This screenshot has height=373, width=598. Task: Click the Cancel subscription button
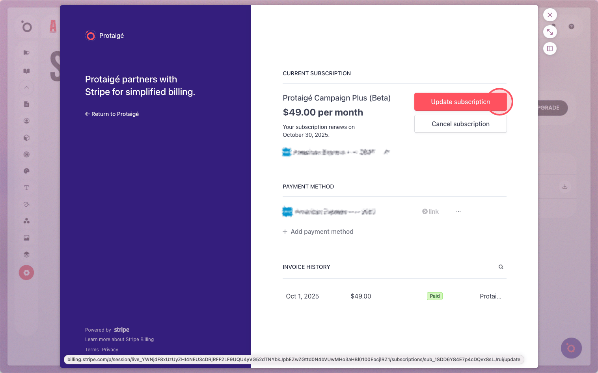460,124
